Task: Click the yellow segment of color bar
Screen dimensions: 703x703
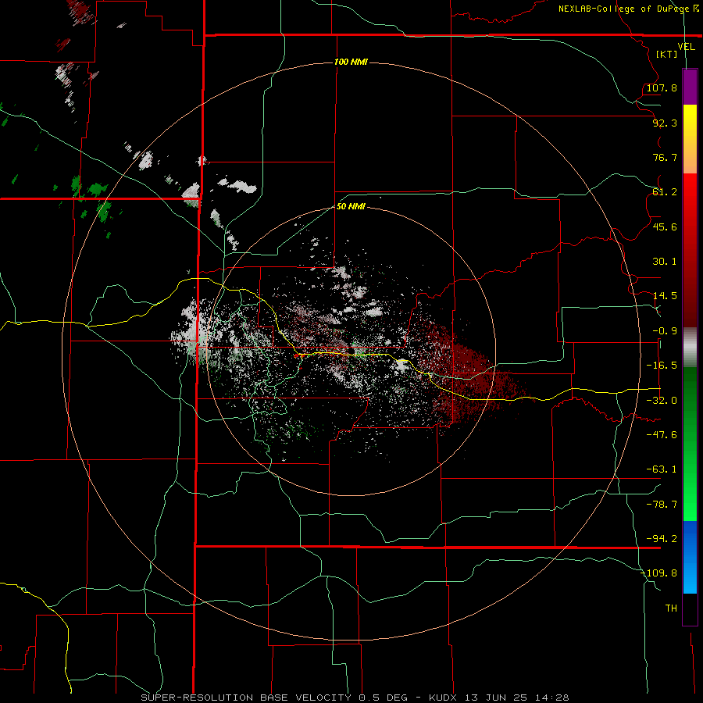Action: pos(690,121)
